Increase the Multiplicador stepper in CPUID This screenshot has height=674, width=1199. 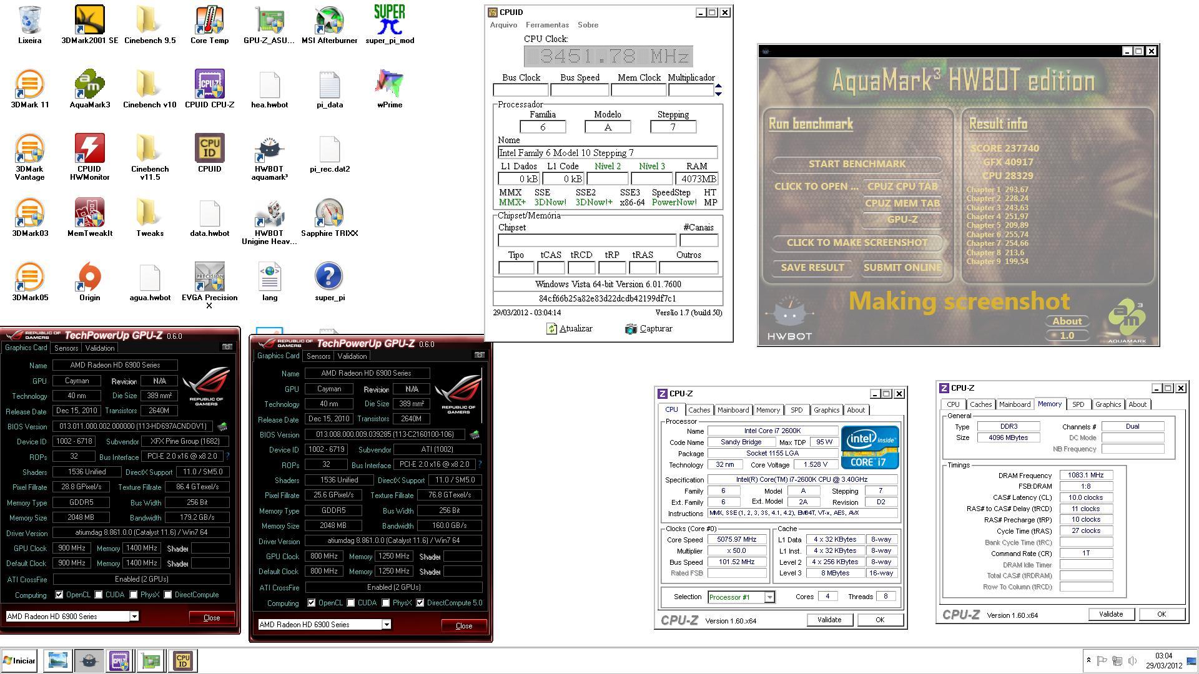click(x=718, y=85)
